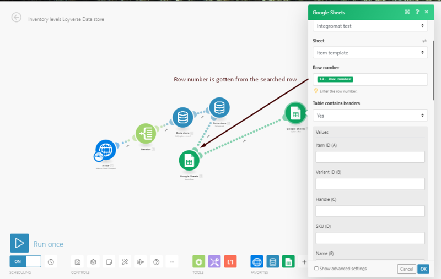Open the purple Tools module icon
Screen dimensions: 441x279
[214, 262]
